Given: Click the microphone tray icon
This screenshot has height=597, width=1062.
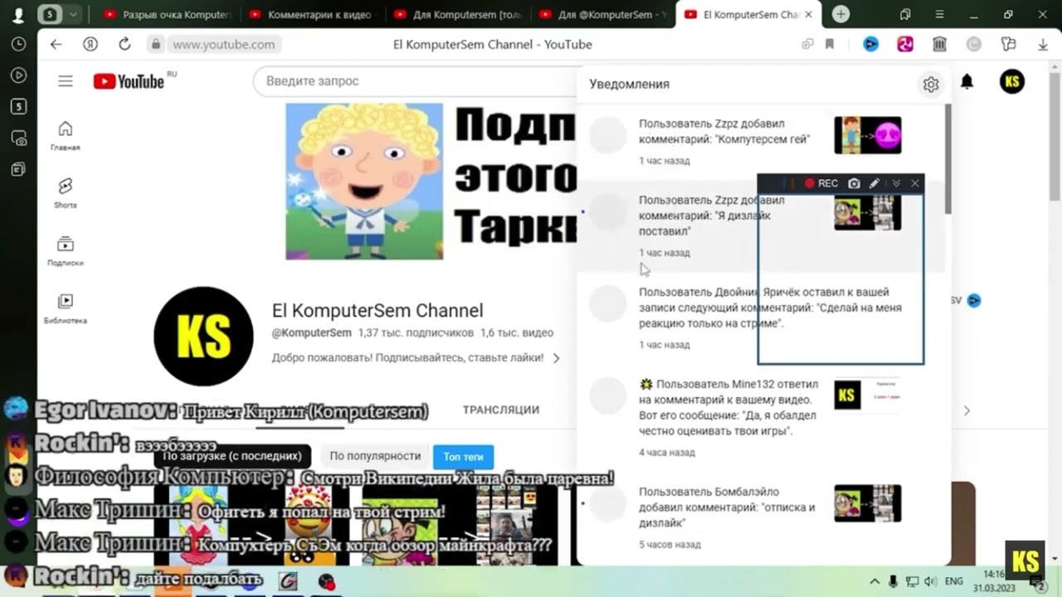Looking at the screenshot, I should (893, 581).
